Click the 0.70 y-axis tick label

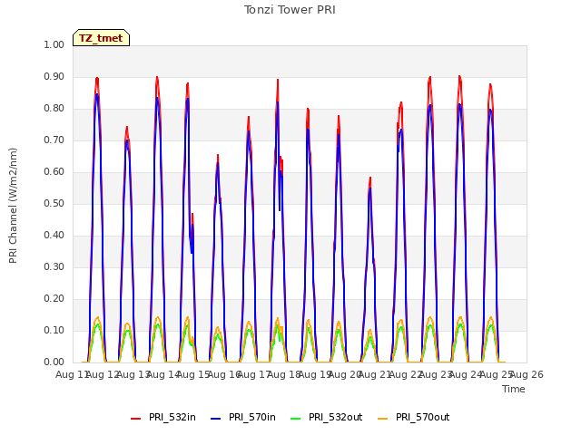pos(54,140)
